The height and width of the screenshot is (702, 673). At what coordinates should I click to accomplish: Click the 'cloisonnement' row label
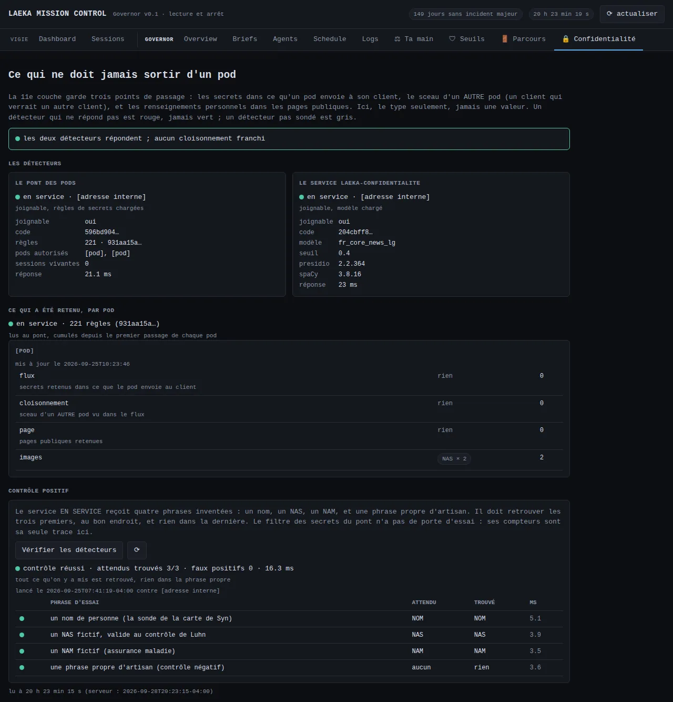(44, 403)
